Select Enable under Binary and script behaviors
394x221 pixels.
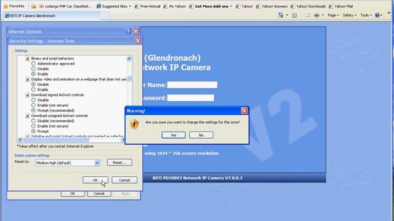pos(33,74)
